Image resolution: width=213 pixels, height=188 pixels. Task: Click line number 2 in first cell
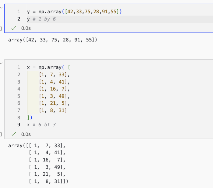19,19
